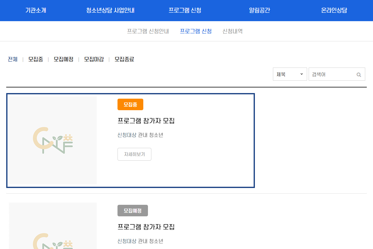Click the magnifier search icon
The height and width of the screenshot is (249, 373).
pos(359,75)
